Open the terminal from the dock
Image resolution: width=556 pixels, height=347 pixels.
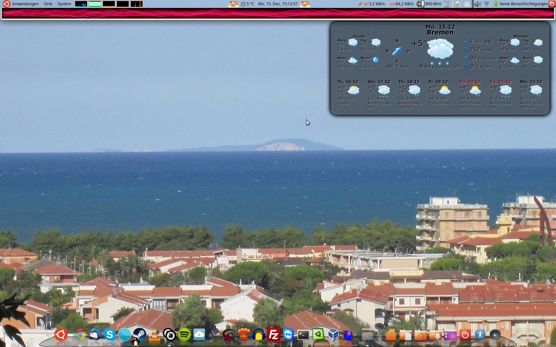point(303,335)
